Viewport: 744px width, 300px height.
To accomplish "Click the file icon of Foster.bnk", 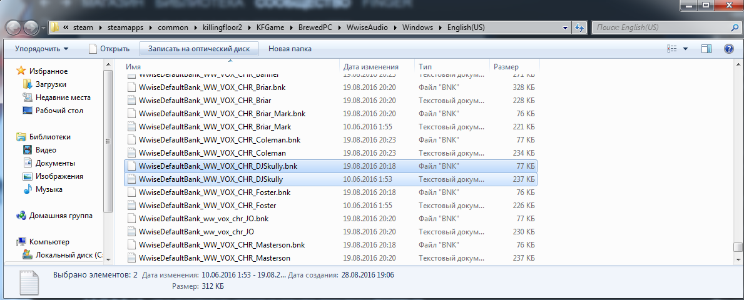I will point(131,192).
